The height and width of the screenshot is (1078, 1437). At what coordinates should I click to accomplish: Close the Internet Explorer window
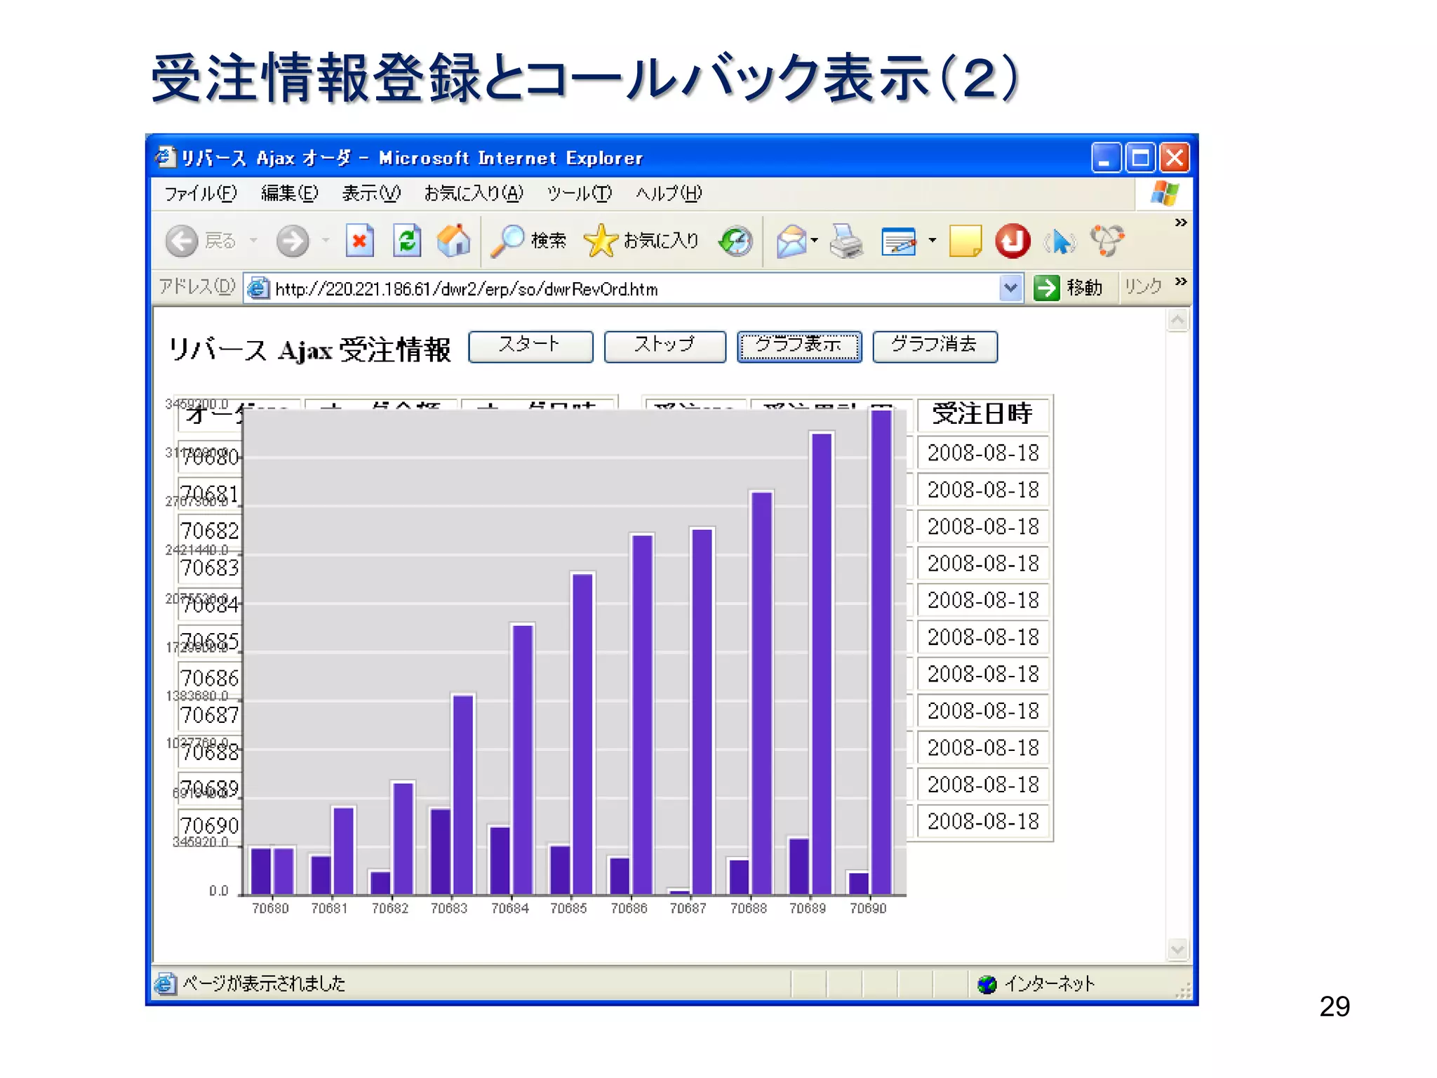click(1175, 158)
